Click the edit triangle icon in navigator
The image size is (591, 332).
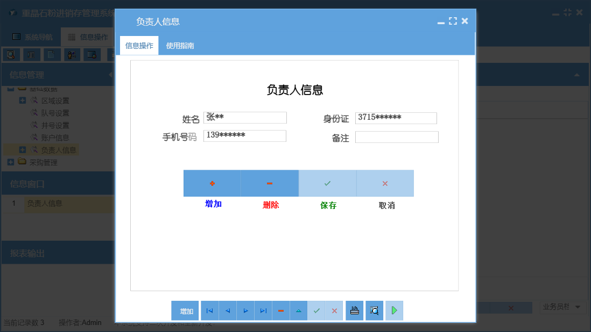[299, 311]
